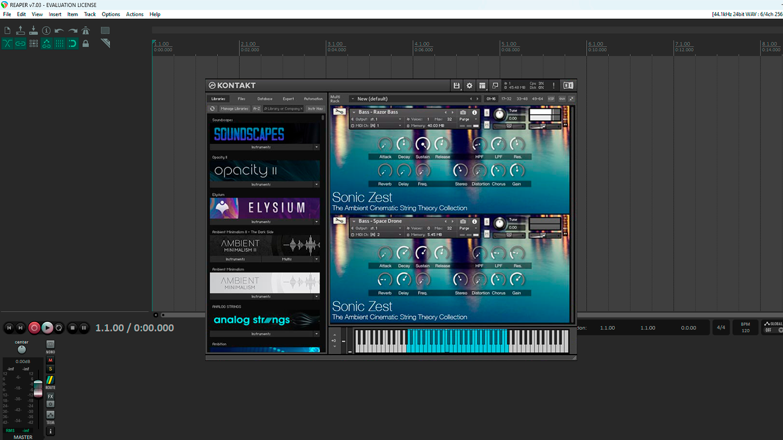The image size is (783, 440).
Task: Select rack page 17-32
Action: [x=506, y=99]
